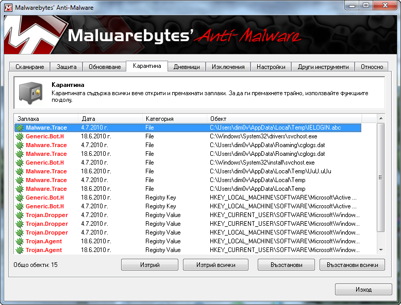
Task: Click the Общо обекти: 15 label
Action: (x=36, y=265)
